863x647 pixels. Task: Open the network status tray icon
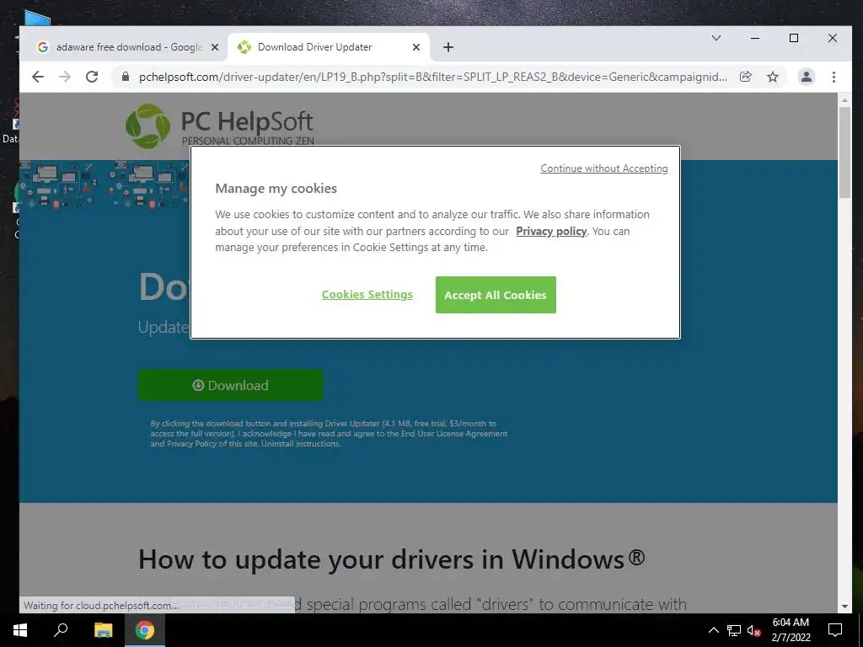[x=734, y=630]
